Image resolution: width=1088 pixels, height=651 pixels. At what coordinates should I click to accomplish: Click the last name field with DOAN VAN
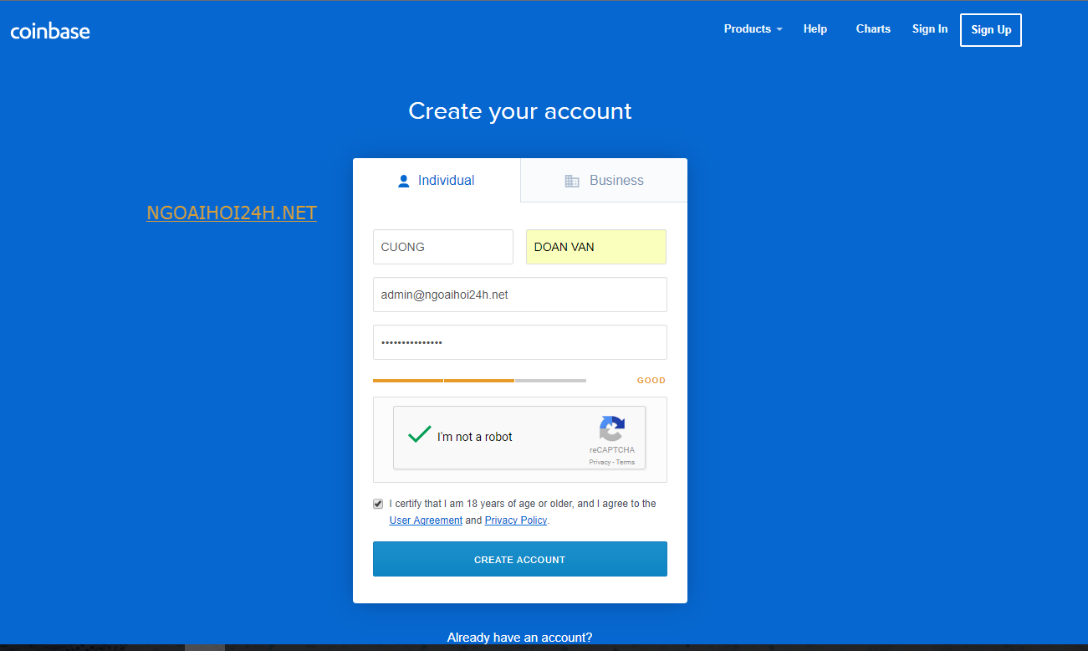point(595,247)
